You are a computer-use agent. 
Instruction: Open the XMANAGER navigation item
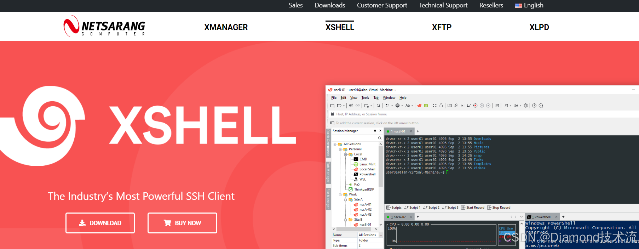coord(226,27)
